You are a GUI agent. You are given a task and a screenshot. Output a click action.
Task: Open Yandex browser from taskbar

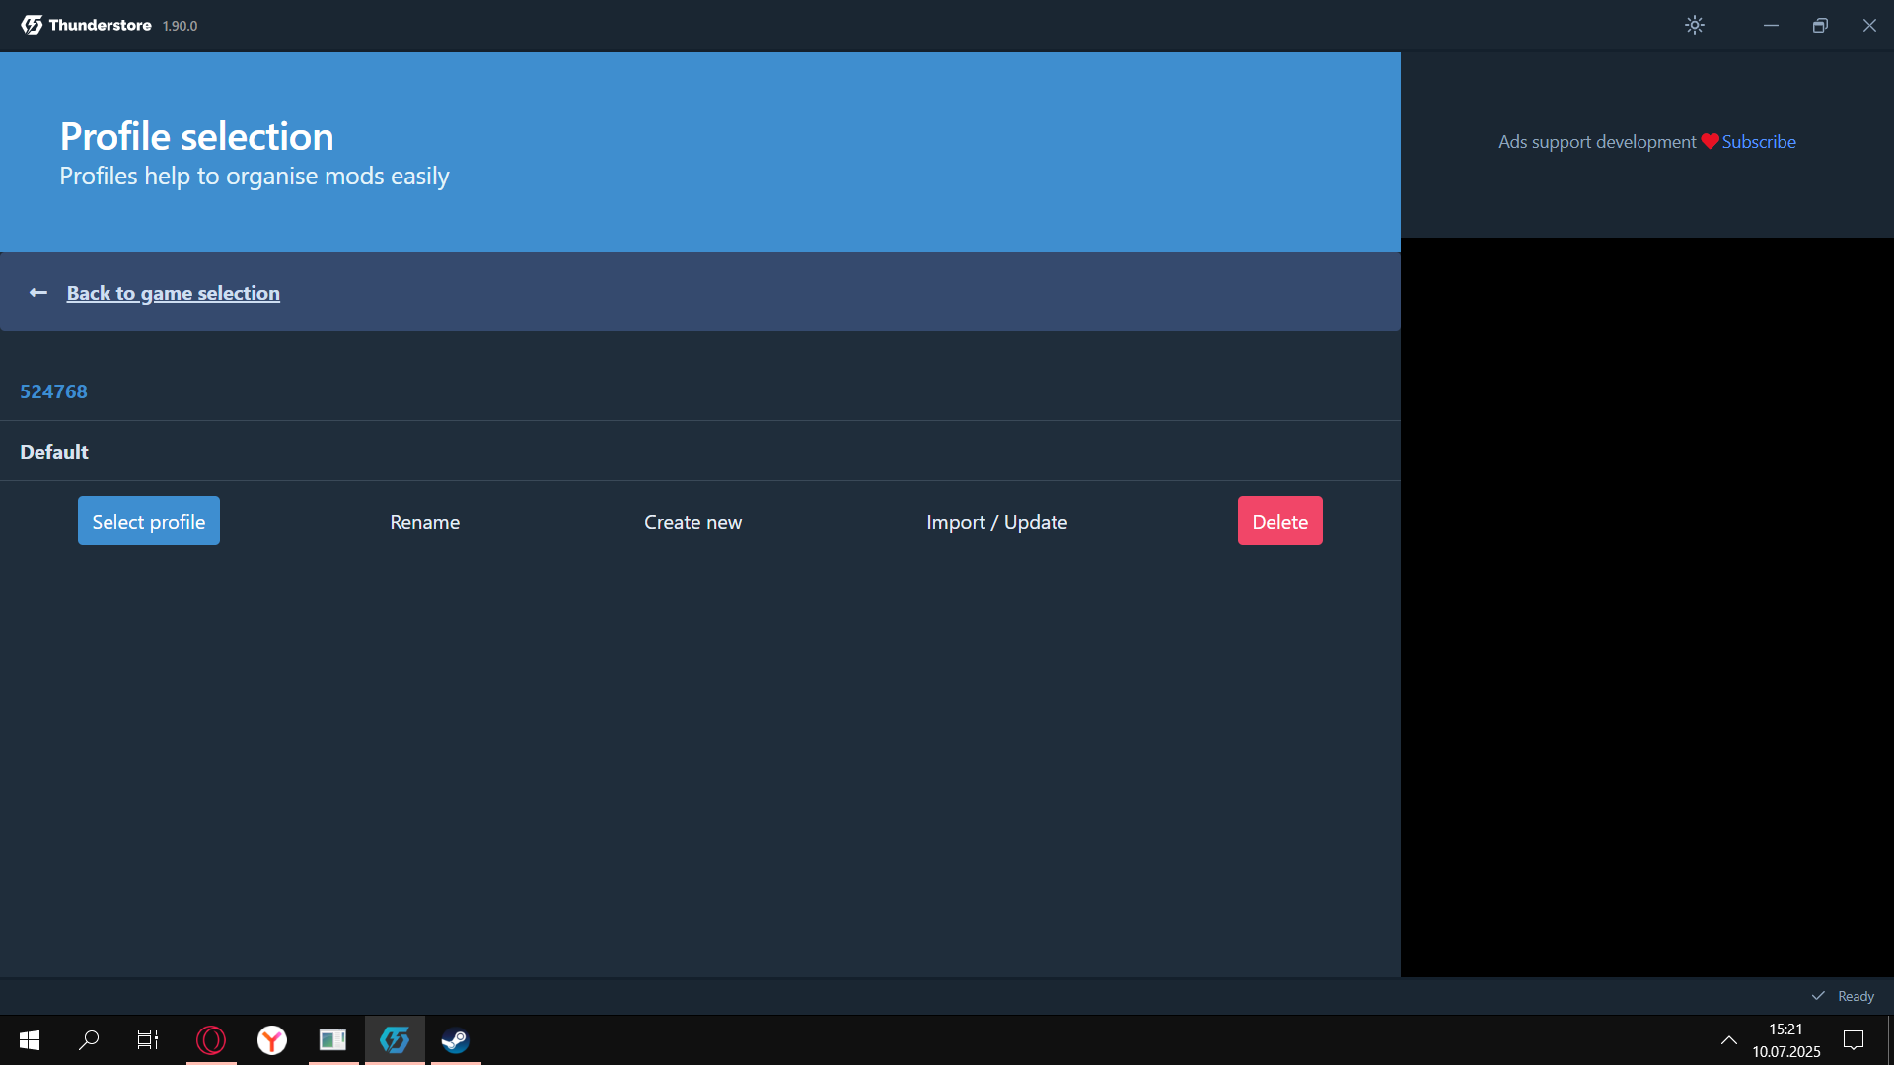coord(272,1040)
